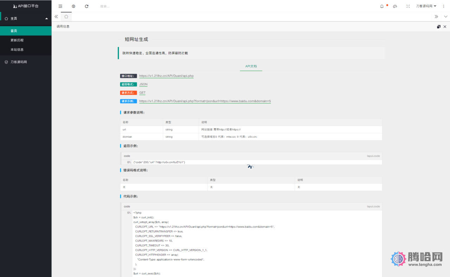Open the notification bell icon

tap(382, 6)
